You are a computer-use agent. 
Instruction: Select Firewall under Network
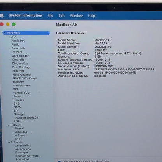pyautogui.click(x=19, y=129)
